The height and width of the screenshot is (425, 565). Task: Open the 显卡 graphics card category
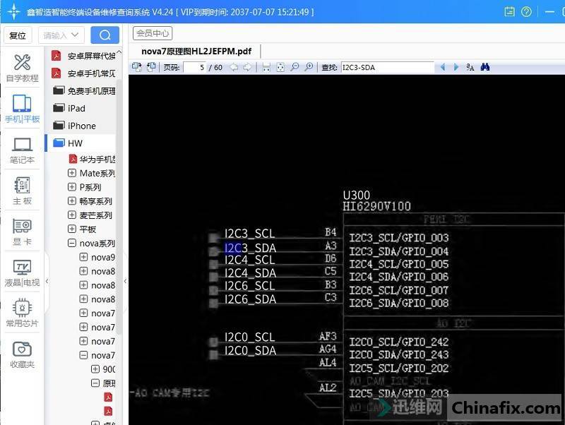point(22,232)
